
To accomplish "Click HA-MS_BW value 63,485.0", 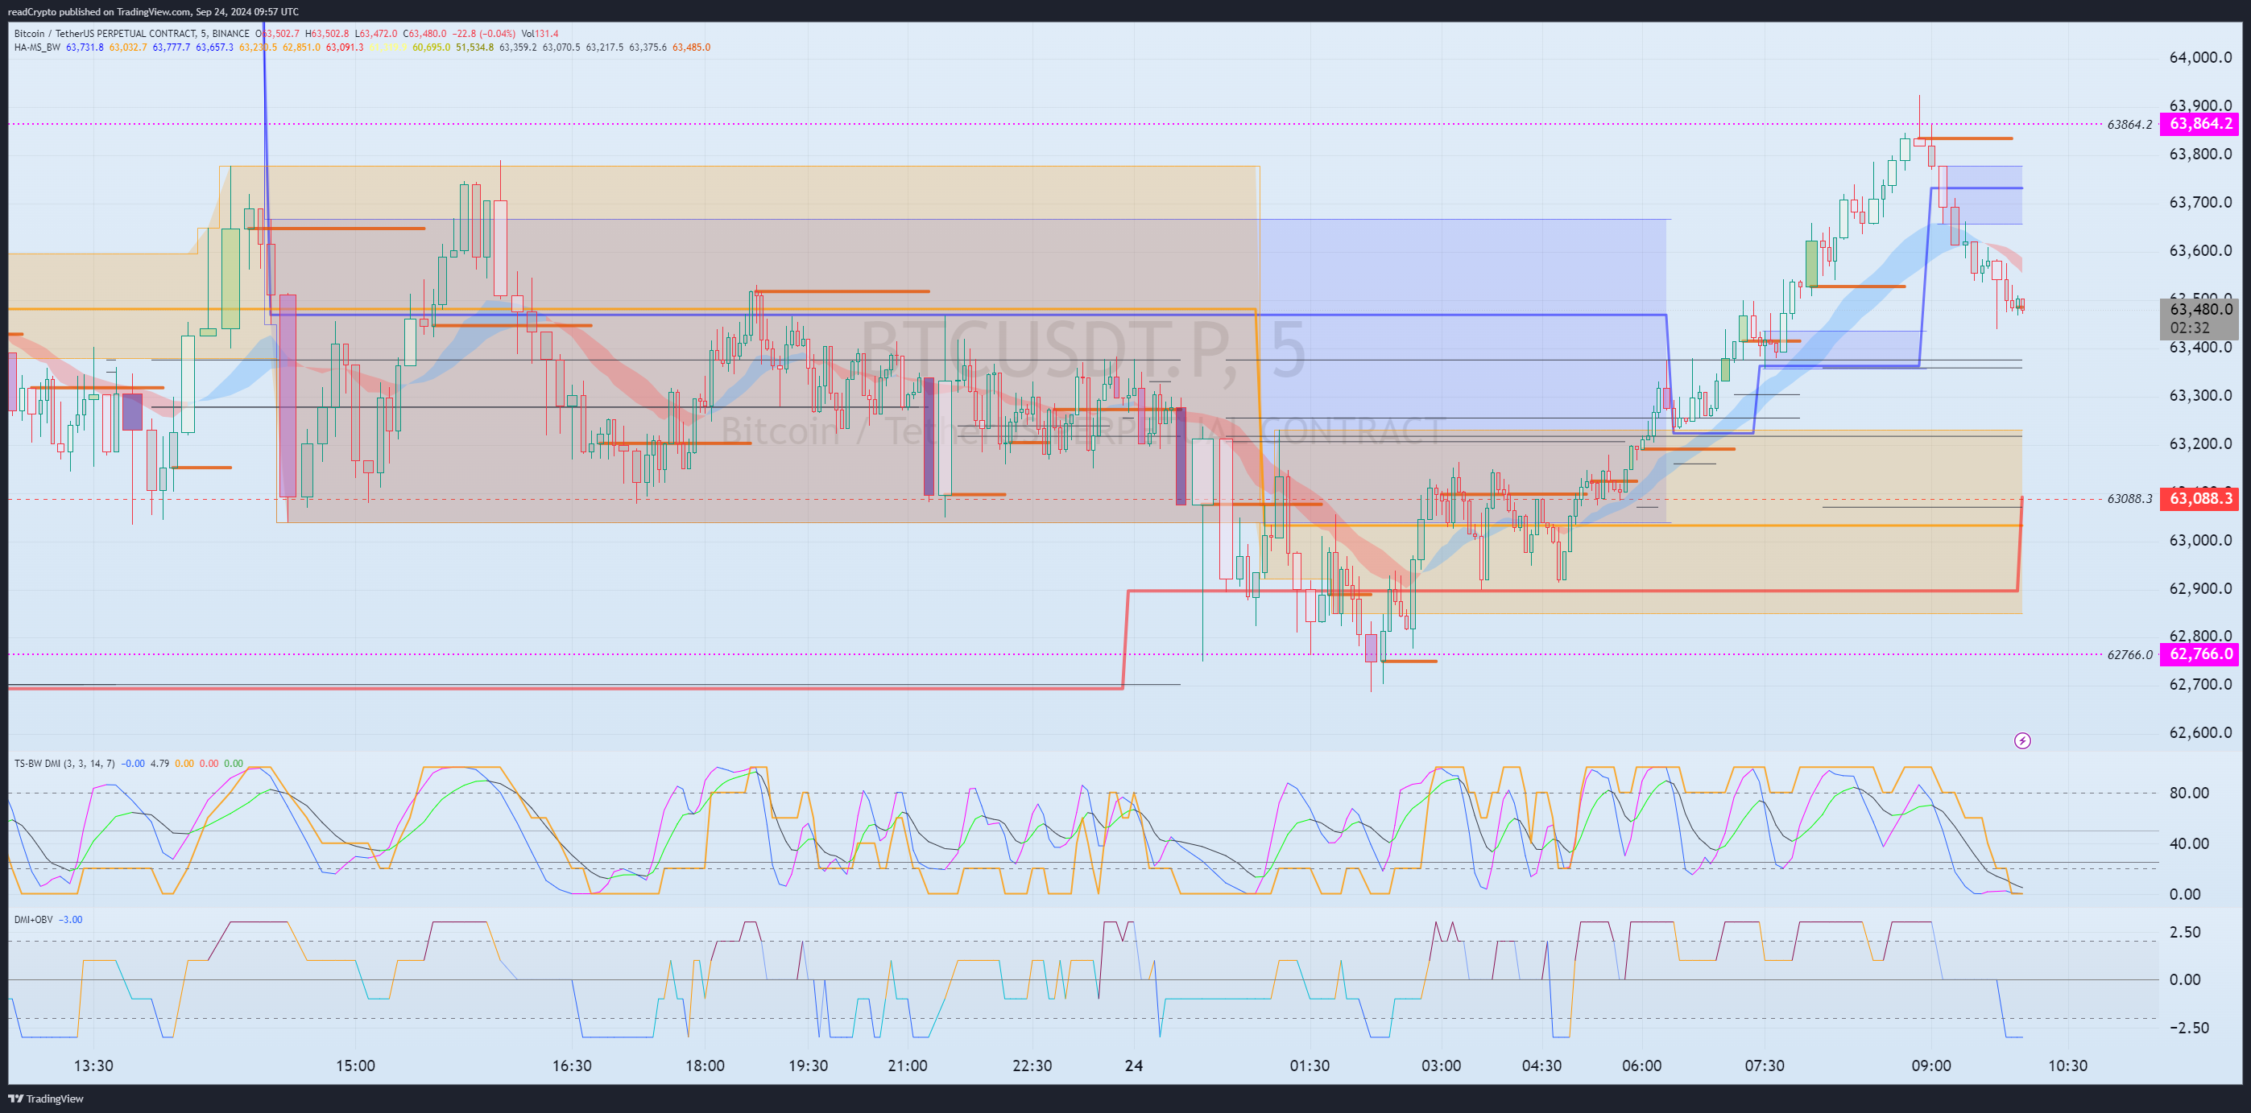I will [691, 47].
